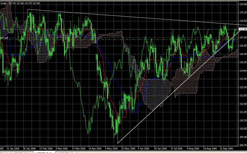Select the descending white resistance trendline
The width and height of the screenshot is (247, 153).
(x=137, y=17)
